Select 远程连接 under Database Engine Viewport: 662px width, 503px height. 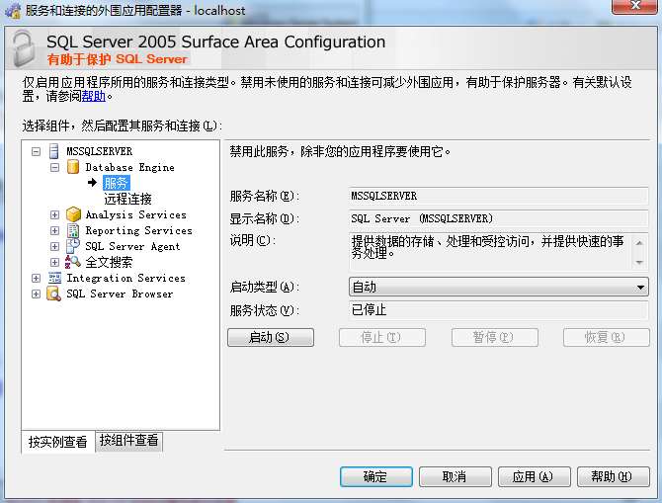click(x=127, y=199)
